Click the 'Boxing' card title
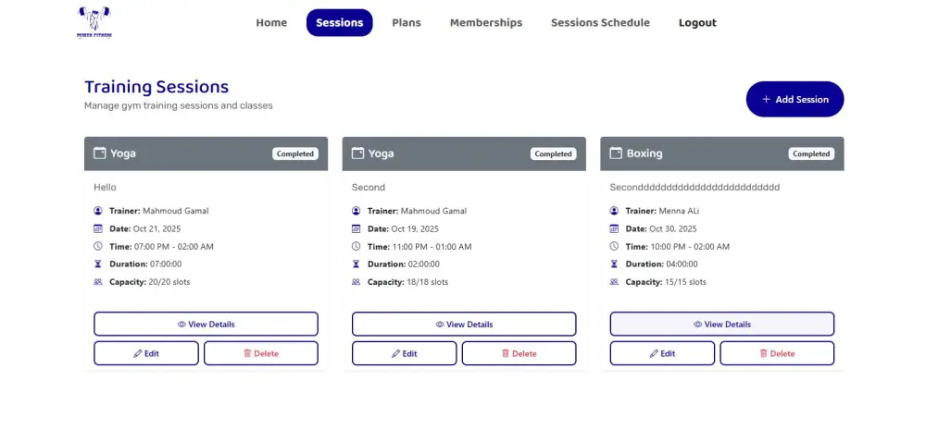This screenshot has height=430, width=926. [x=644, y=154]
